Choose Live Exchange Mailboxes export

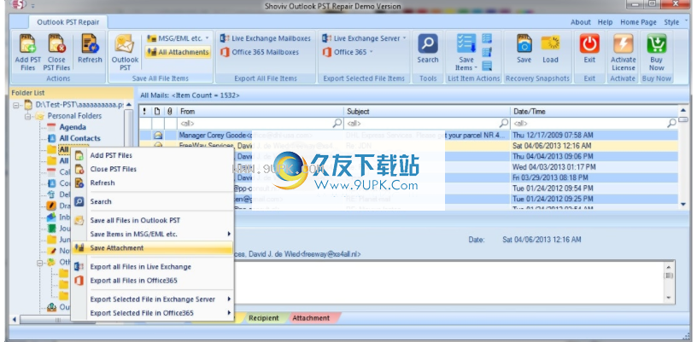coord(266,38)
